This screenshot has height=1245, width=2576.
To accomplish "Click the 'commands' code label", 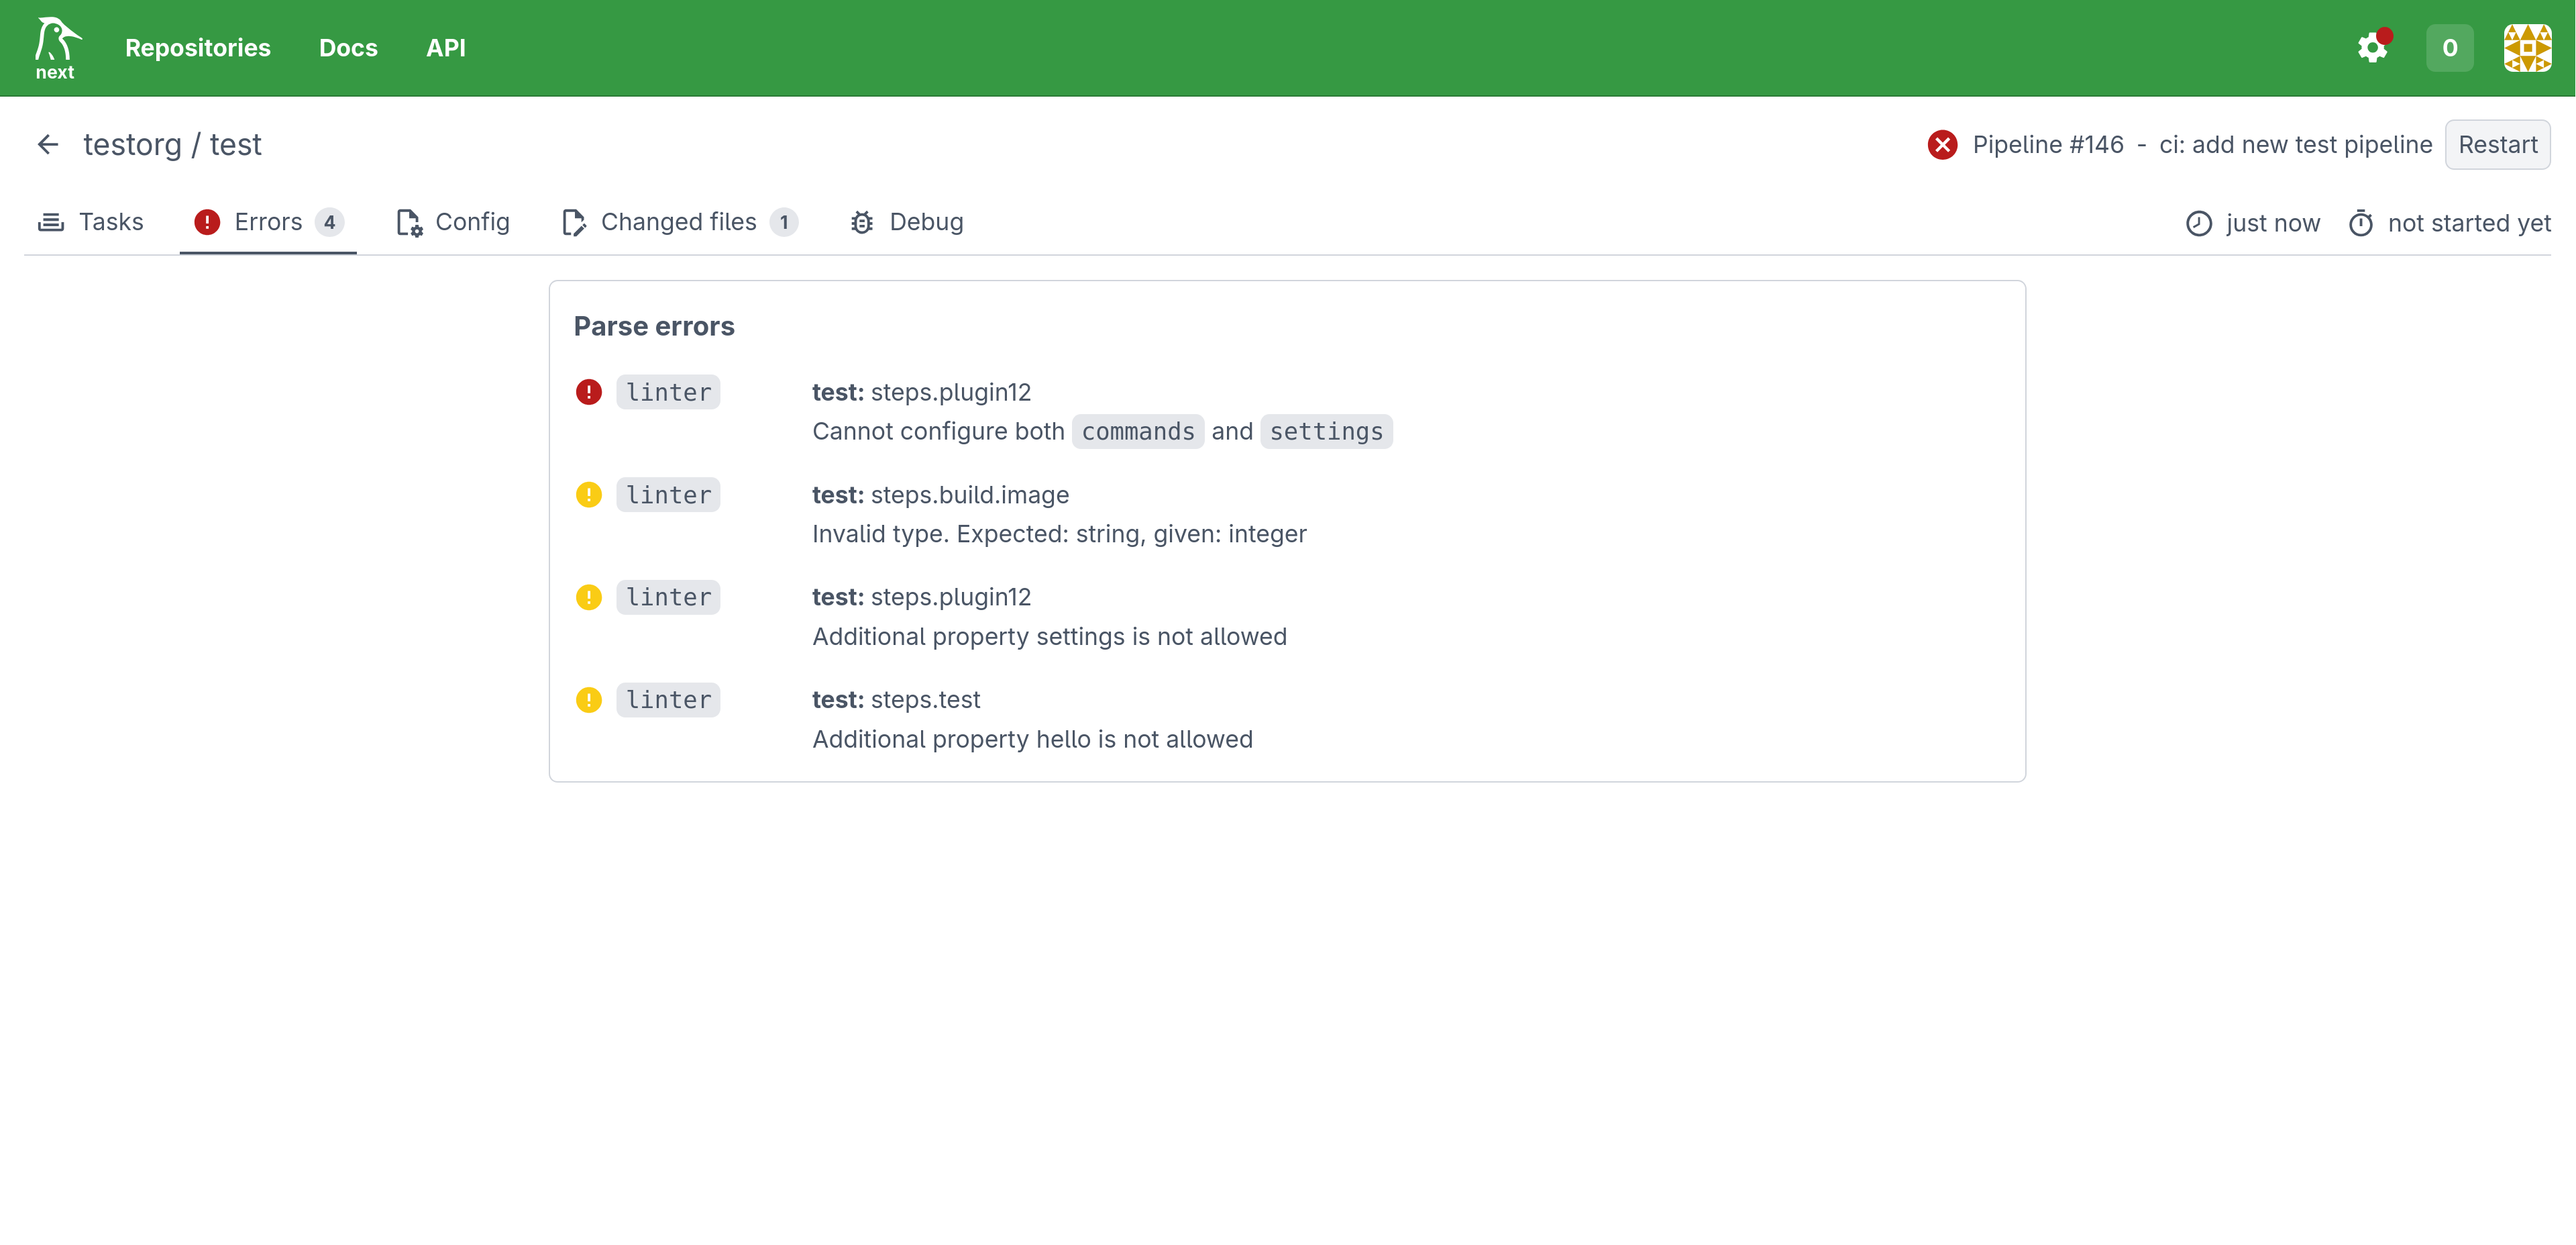I will [x=1138, y=432].
